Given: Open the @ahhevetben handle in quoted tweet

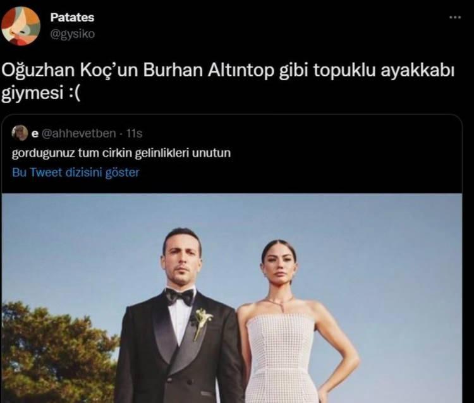Looking at the screenshot, I should tap(78, 133).
